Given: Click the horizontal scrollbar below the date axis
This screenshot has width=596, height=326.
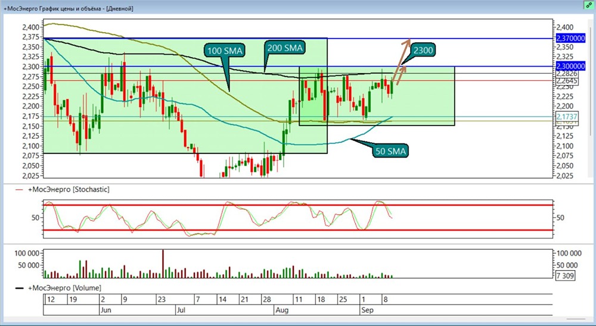Looking at the screenshot, I should pyautogui.click(x=576, y=319).
